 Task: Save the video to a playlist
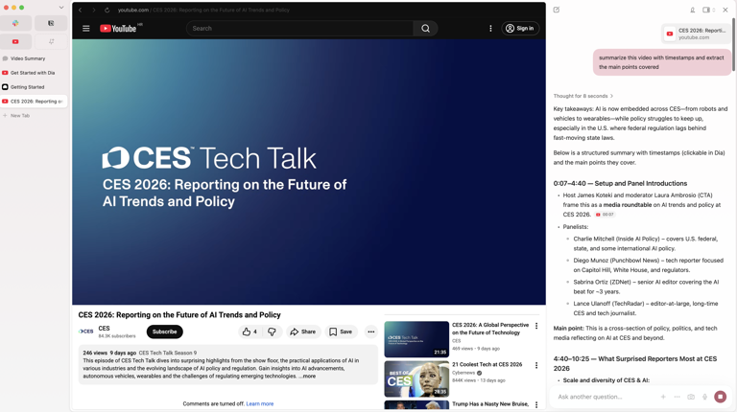[341, 332]
